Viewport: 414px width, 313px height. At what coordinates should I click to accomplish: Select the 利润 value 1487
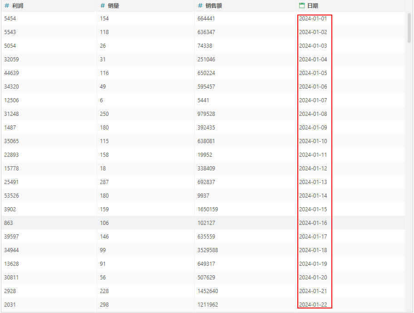10,128
